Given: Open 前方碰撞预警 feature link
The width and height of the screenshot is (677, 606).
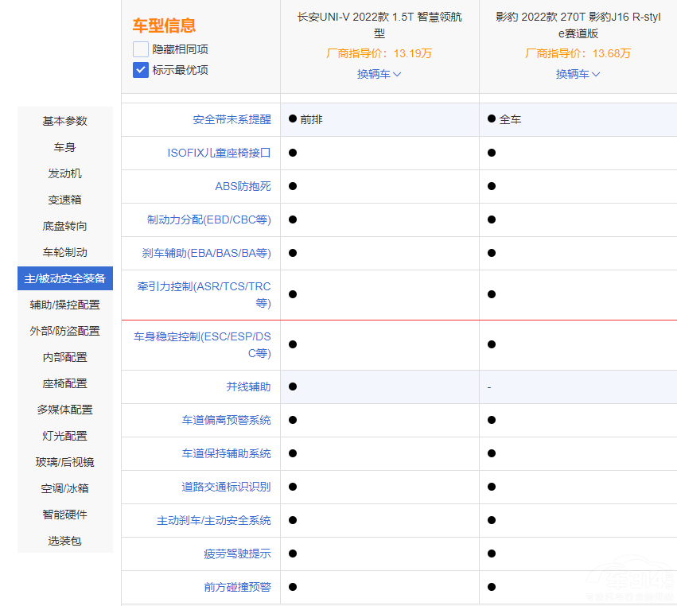Looking at the screenshot, I should click(x=237, y=587).
